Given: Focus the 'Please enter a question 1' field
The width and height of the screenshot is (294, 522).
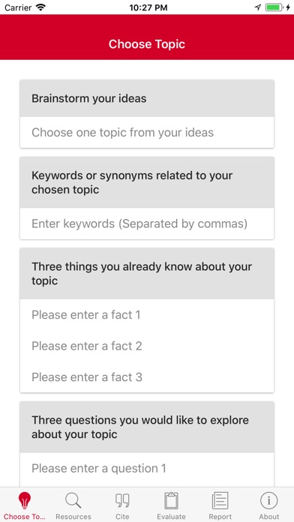Looking at the screenshot, I should 147,469.
